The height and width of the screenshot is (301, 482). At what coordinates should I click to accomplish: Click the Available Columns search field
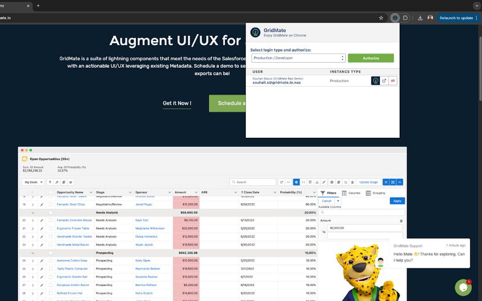(361, 212)
